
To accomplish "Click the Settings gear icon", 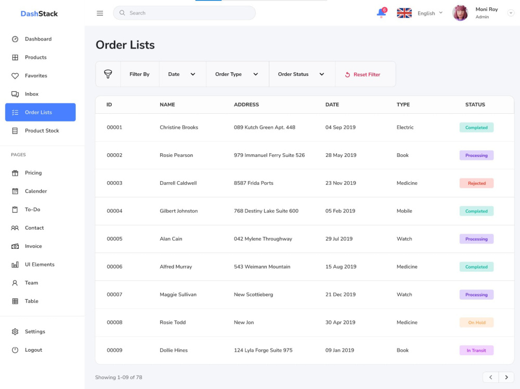I will [15, 332].
